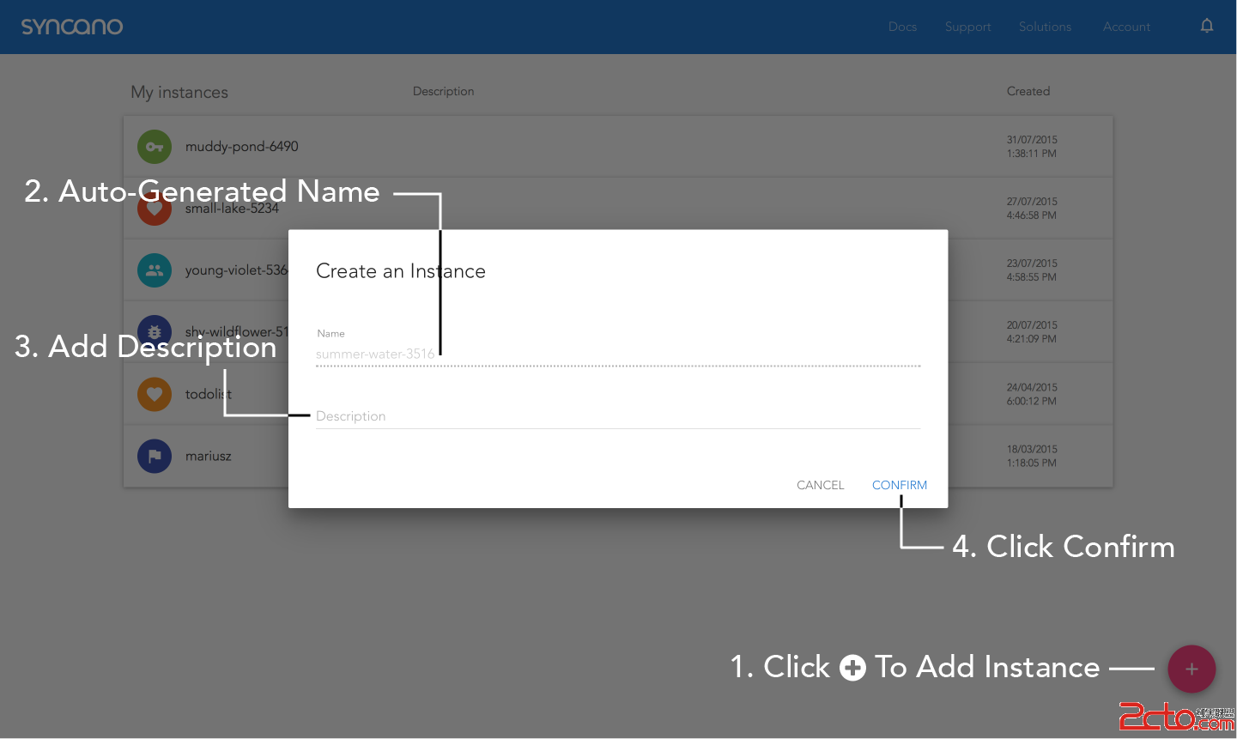Click the orange heart icon for todolist
1237x739 pixels.
[155, 394]
